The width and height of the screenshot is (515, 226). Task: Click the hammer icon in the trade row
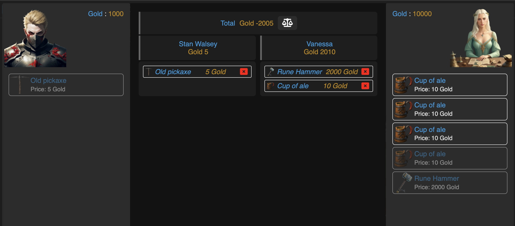tap(271, 72)
